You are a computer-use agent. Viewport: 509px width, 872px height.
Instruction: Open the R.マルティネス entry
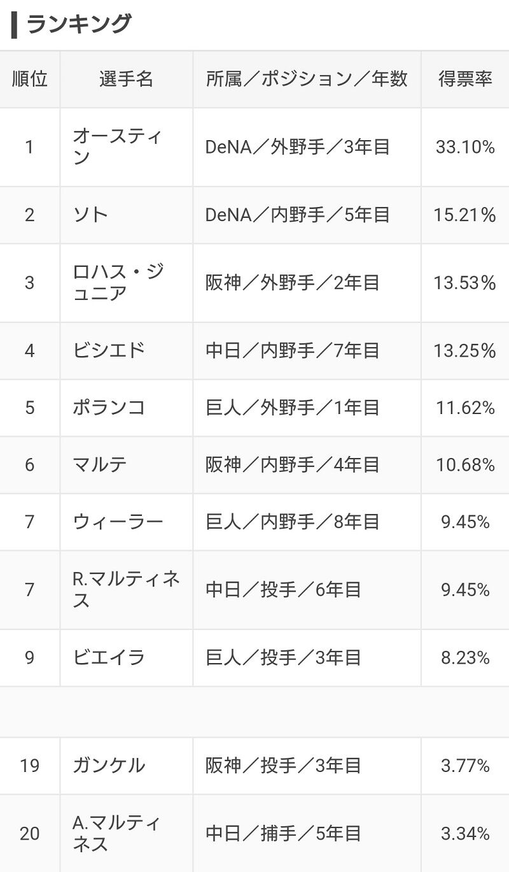pyautogui.click(x=126, y=590)
